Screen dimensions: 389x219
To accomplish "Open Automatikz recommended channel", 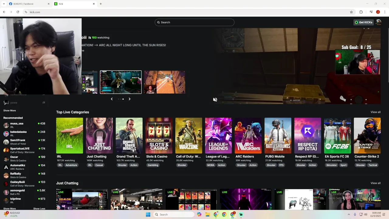I will [24, 167].
